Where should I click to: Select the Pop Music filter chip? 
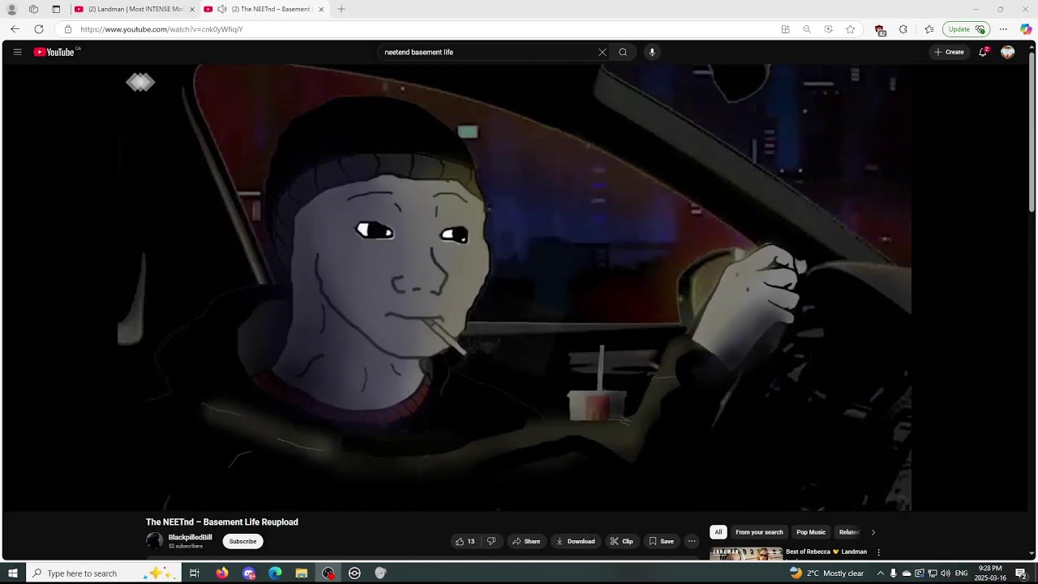(x=810, y=532)
